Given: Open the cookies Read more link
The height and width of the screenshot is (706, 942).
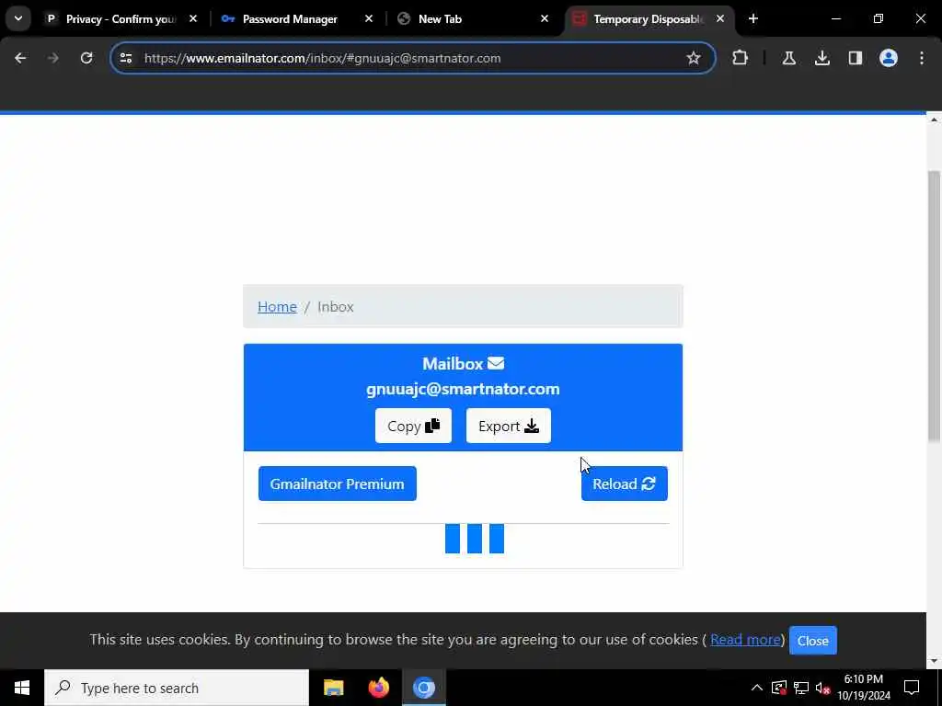Looking at the screenshot, I should point(745,640).
